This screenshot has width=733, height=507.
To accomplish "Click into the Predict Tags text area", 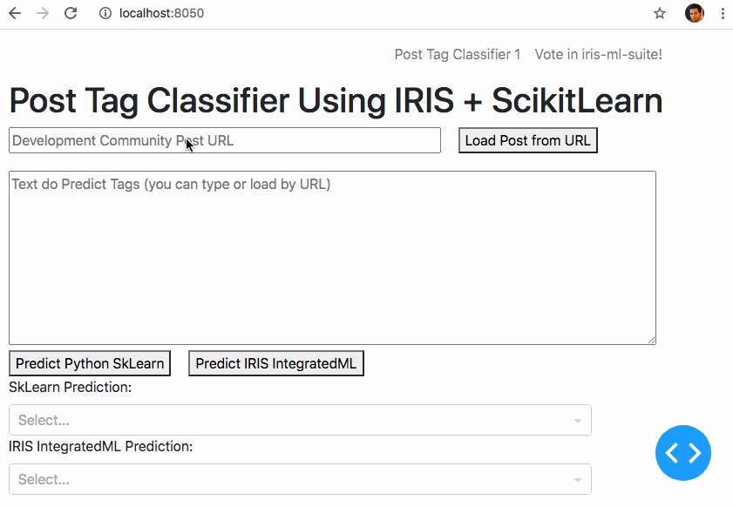I will click(332, 258).
